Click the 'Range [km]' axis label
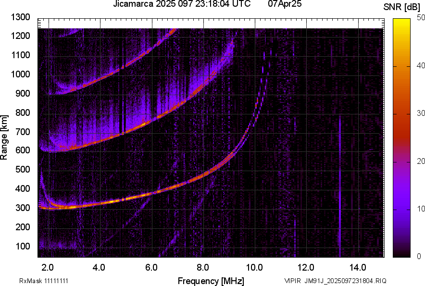The height and width of the screenshot is (286, 425). click(4, 137)
